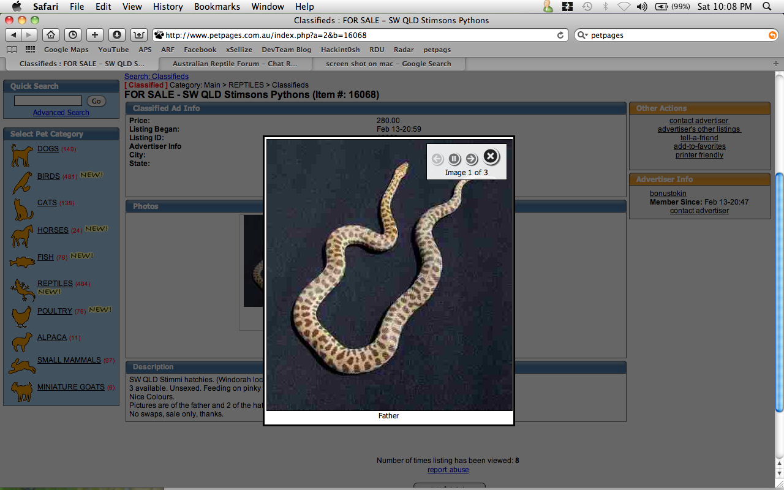Open petpags bookmark bar item
Image resolution: width=784 pixels, height=490 pixels.
(437, 50)
